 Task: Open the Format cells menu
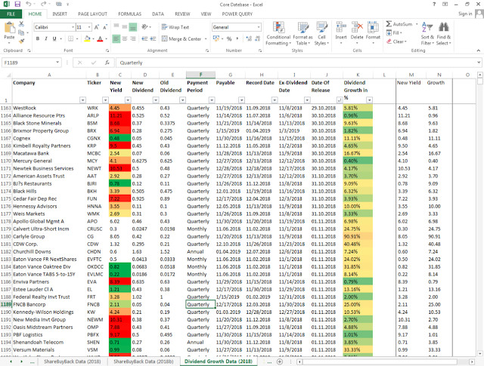point(373,33)
